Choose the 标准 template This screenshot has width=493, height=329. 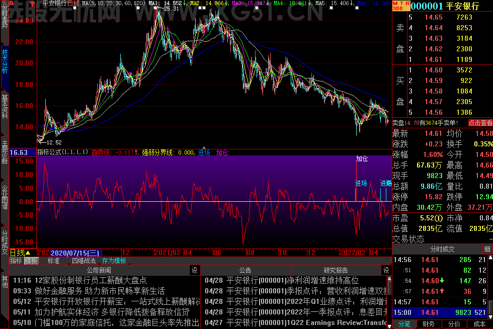53,261
